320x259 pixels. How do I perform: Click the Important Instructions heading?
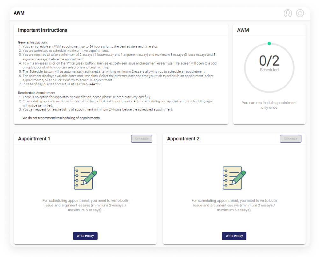(x=43, y=30)
